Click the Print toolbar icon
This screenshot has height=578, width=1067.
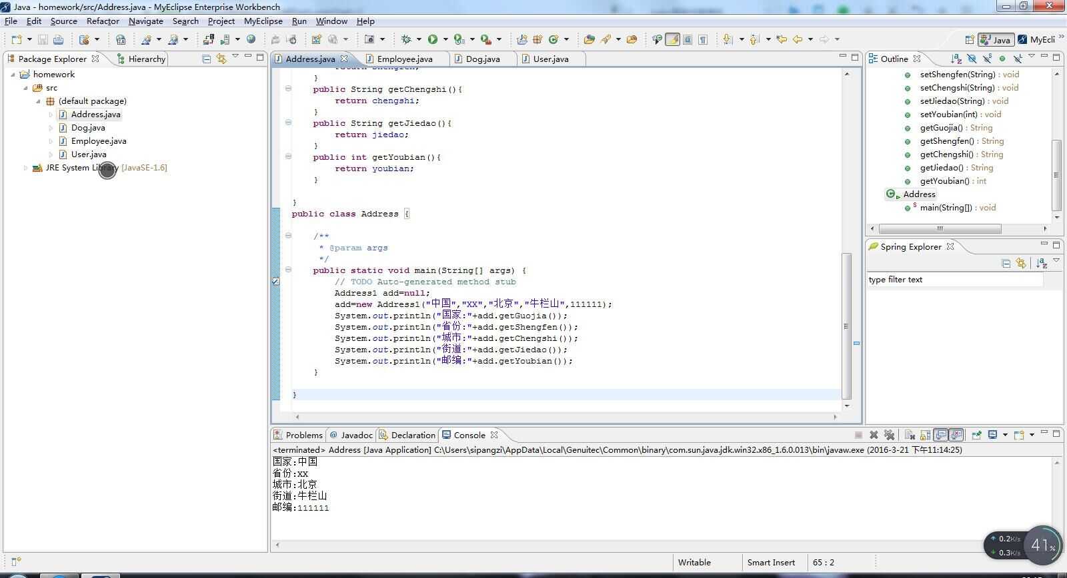58,39
